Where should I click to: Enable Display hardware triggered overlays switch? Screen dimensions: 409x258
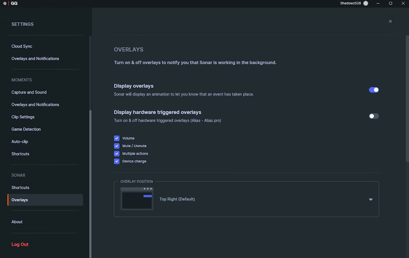[x=374, y=116]
